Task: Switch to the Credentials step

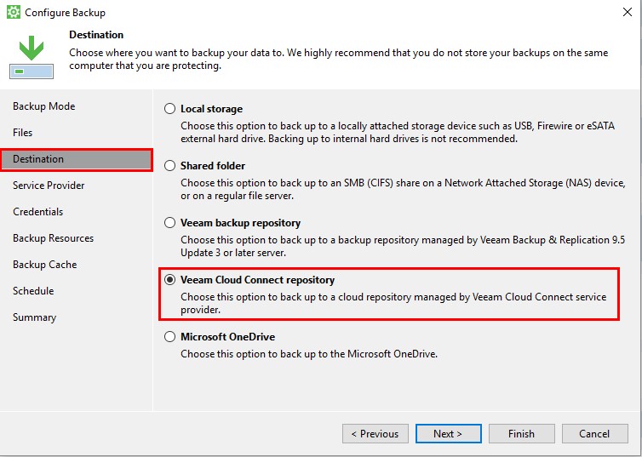Action: (x=38, y=212)
